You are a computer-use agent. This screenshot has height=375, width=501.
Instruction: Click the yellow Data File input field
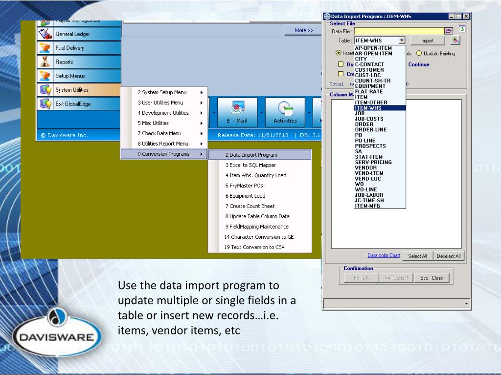399,31
